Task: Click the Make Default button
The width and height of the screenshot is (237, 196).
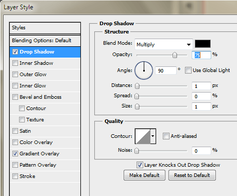Action: click(x=144, y=175)
